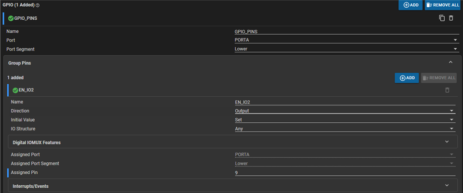This screenshot has width=463, height=193.
Task: Click the greyed REMOVE ALL in Group Pins
Action: pos(439,78)
